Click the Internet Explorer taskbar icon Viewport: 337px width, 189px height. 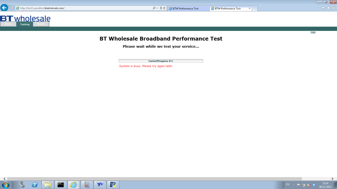pyautogui.click(x=74, y=185)
